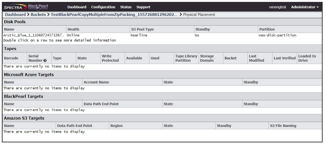This screenshot has height=144, width=326.
Task: Sort Disk Pools by S3 Pool Type
Action: point(162,29)
